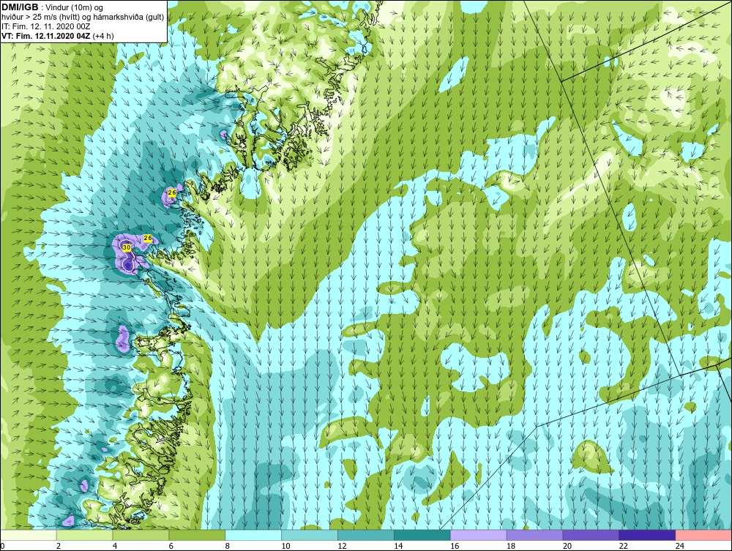Click the legend scale value "14"
Image resolution: width=732 pixels, height=551 pixels.
click(398, 546)
